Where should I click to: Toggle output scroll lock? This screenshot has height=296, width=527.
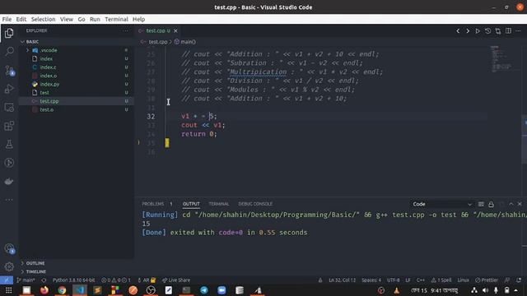point(491,204)
